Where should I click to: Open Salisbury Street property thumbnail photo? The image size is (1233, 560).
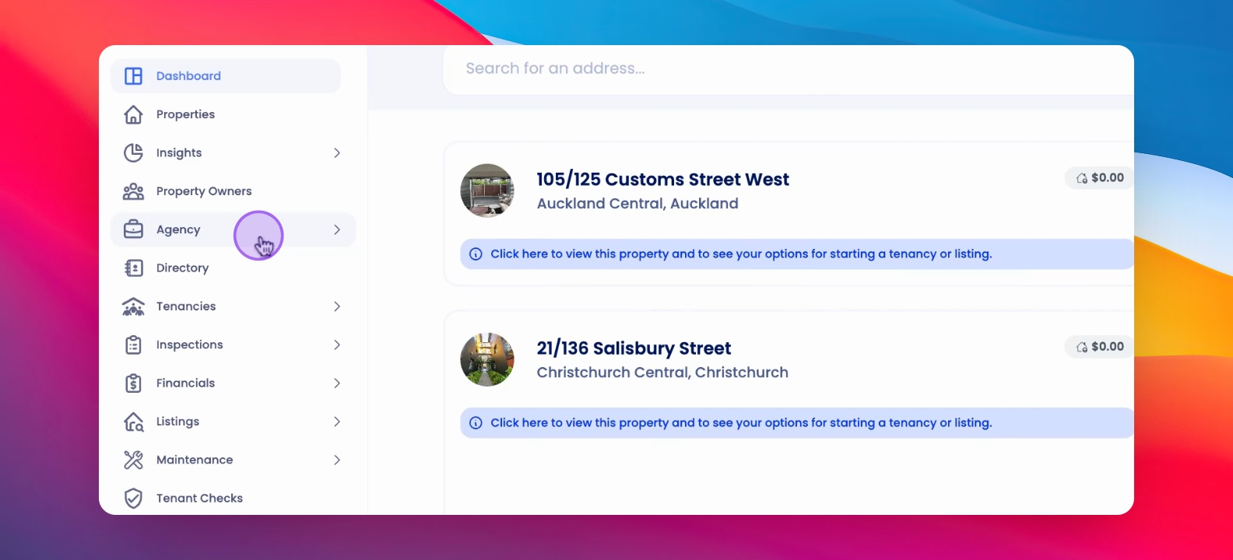point(487,359)
